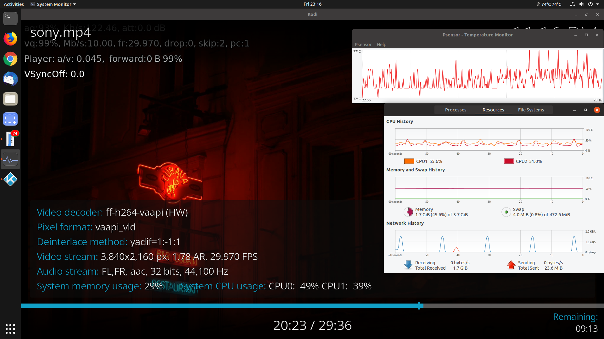Image resolution: width=604 pixels, height=339 pixels.
Task: Click the 'Deinterlace method' info line
Action: [x=109, y=242]
